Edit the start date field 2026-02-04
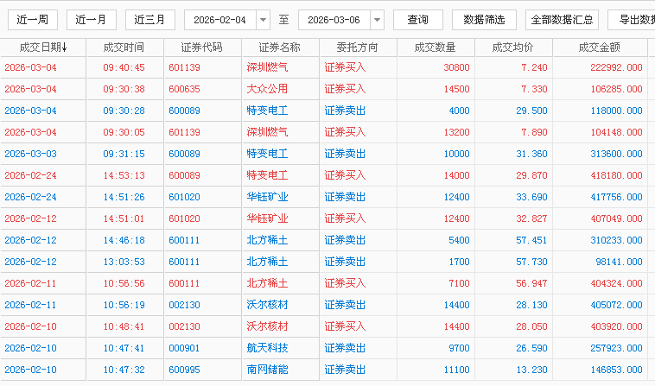Viewport: 655px width, 386px height. (x=220, y=20)
